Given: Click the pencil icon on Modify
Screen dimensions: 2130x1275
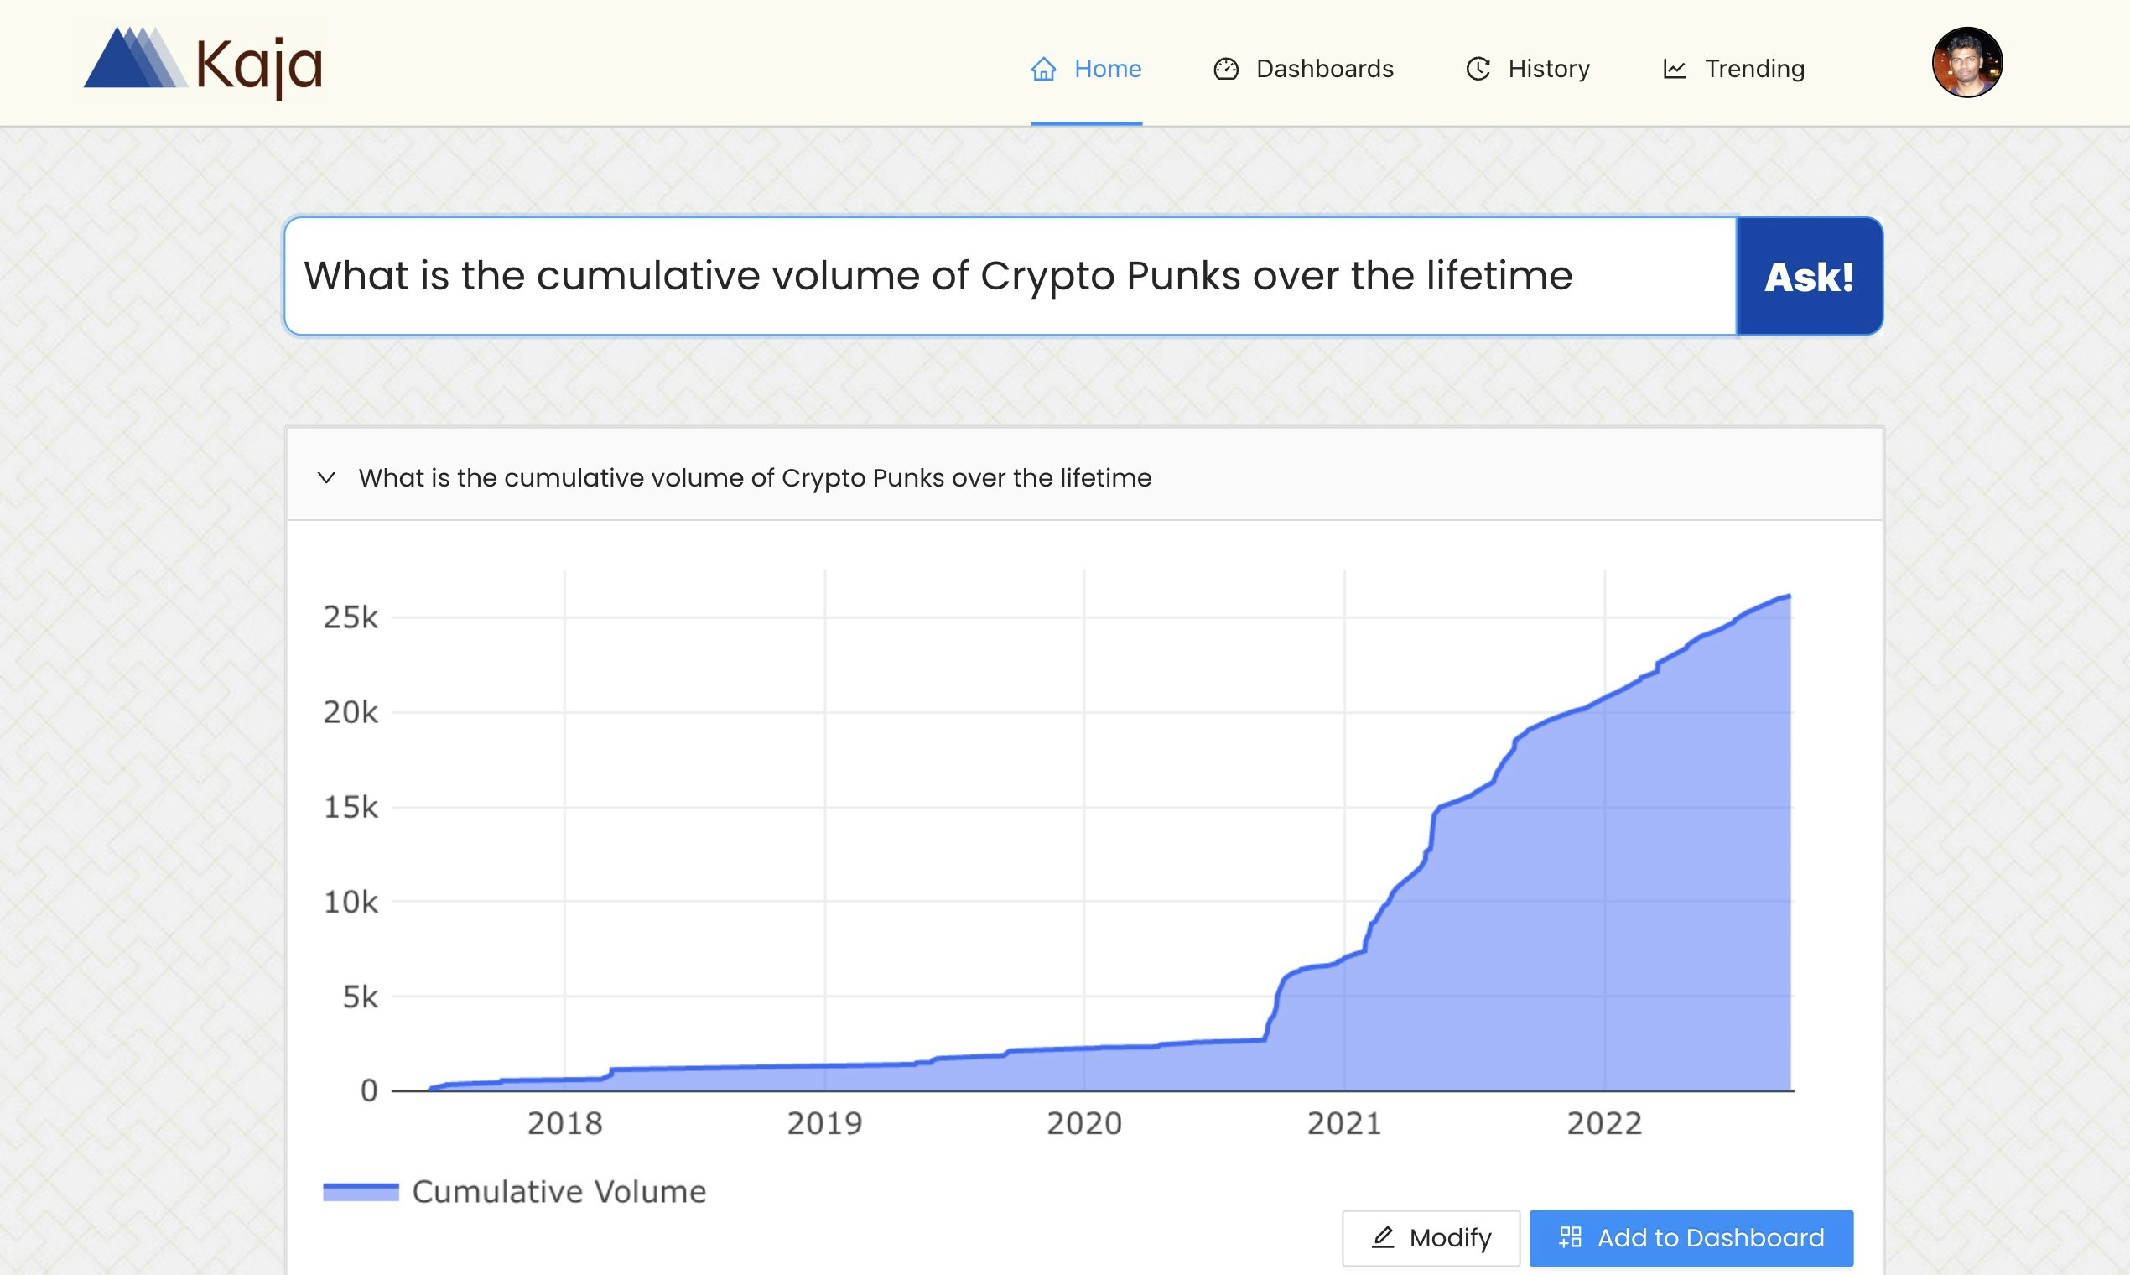Looking at the screenshot, I should [1383, 1237].
